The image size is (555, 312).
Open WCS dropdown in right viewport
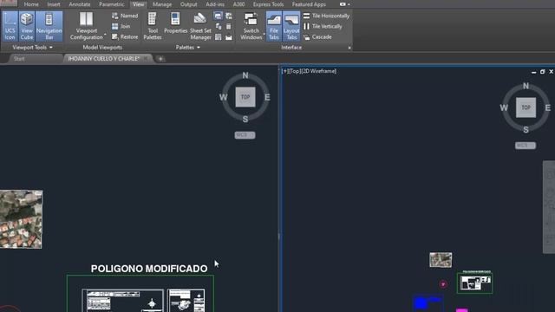[526, 146]
